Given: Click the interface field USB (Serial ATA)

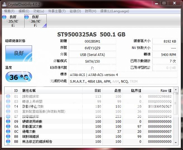Looking at the screenshot, I should click(x=92, y=55).
